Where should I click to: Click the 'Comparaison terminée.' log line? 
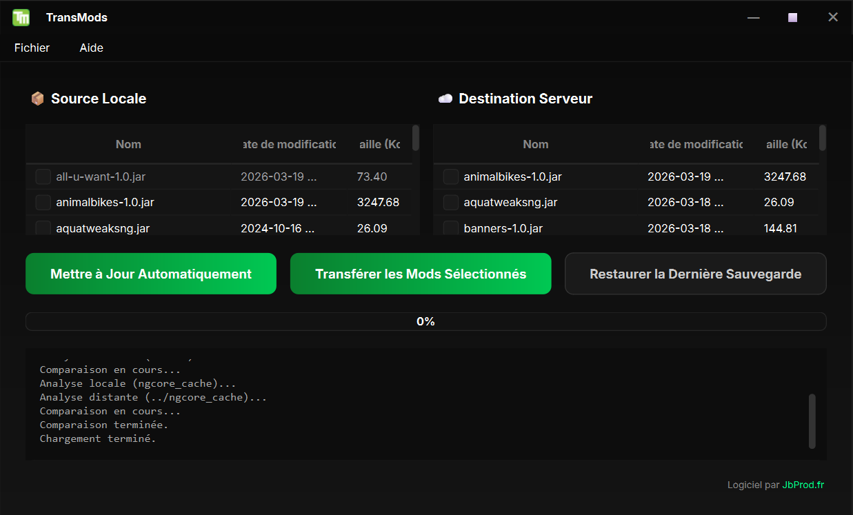(104, 425)
